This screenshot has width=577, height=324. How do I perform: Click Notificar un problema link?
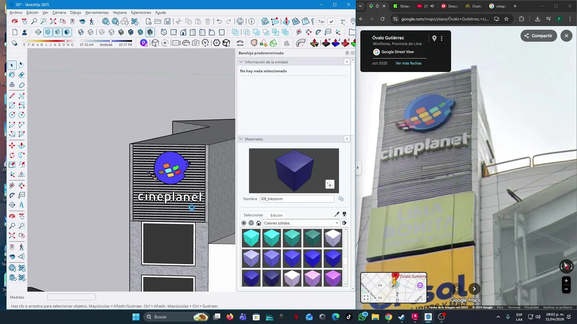558,307
